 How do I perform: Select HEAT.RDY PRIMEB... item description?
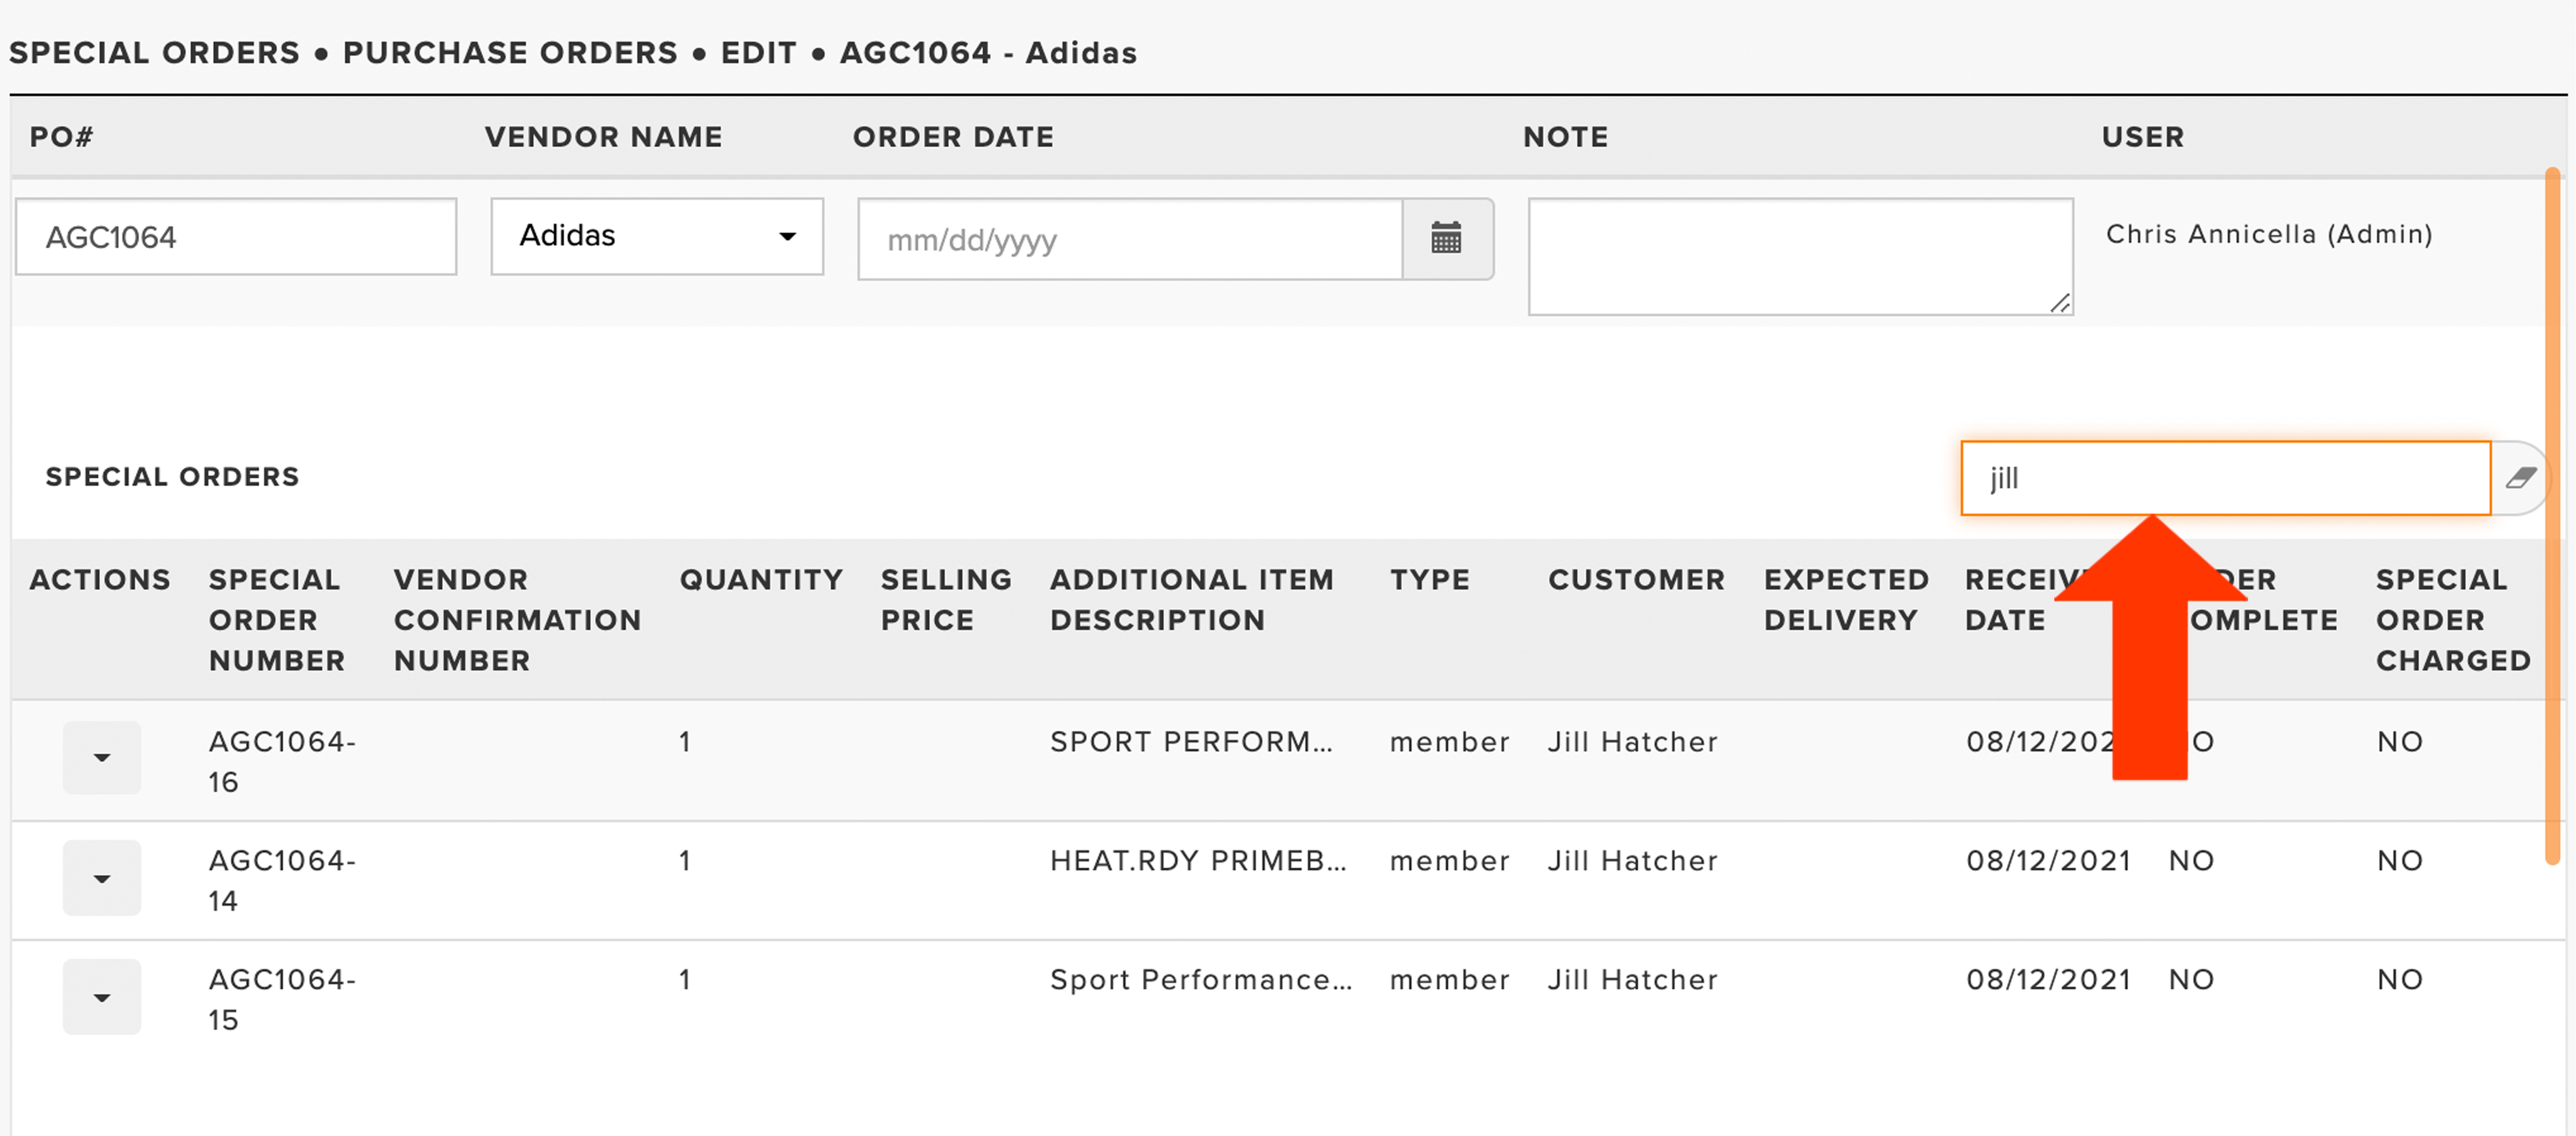click(x=1198, y=861)
